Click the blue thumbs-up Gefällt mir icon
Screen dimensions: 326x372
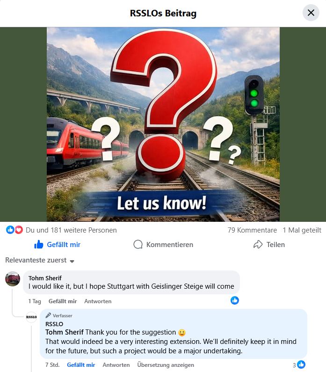coord(39,244)
